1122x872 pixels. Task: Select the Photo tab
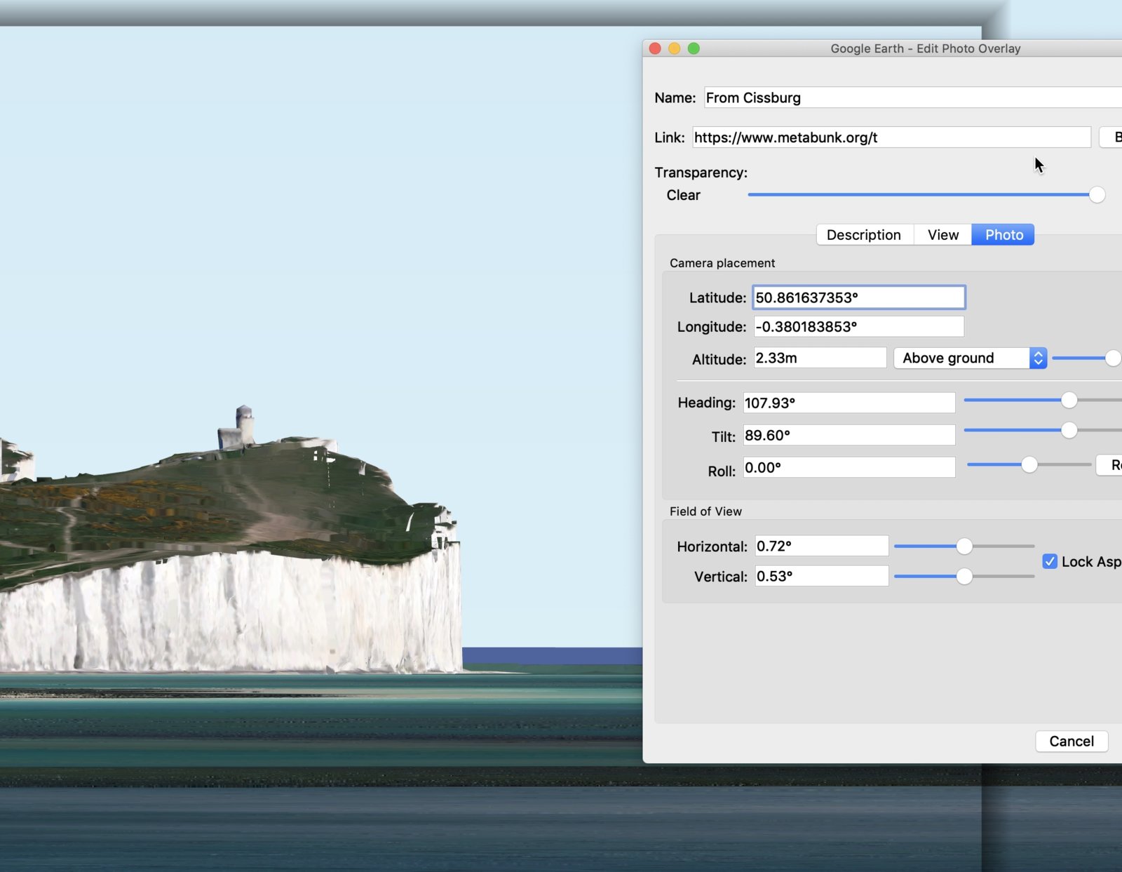pyautogui.click(x=1003, y=235)
